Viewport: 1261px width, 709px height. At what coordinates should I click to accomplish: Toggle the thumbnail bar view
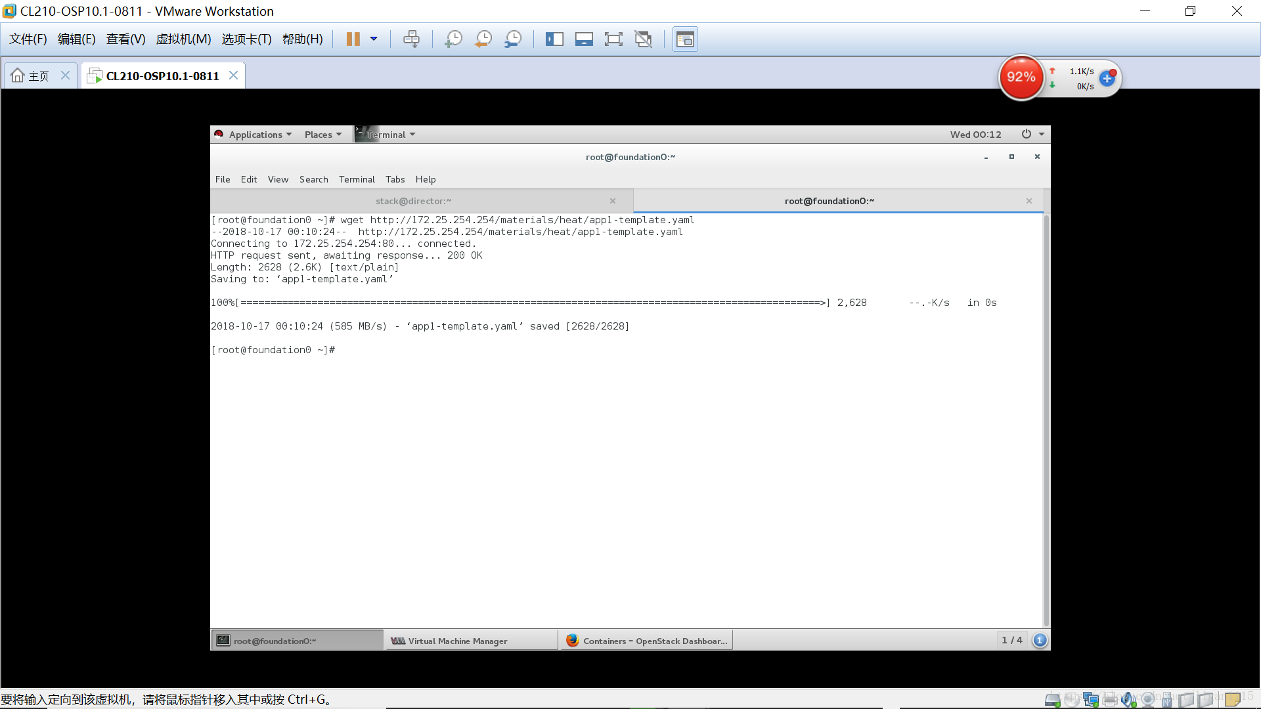point(584,39)
